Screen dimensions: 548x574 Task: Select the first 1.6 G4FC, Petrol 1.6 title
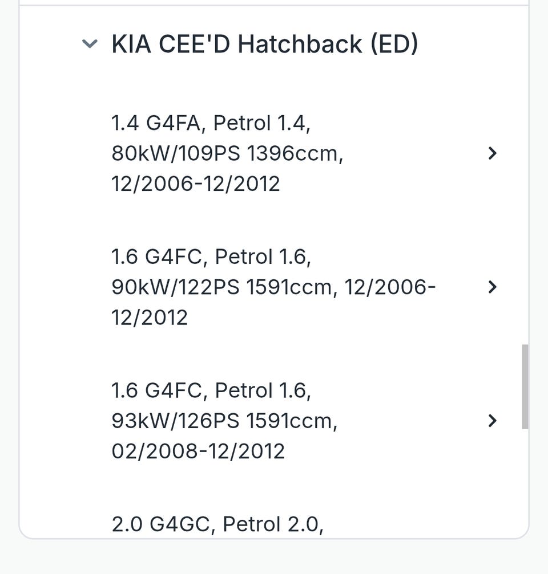click(211, 257)
